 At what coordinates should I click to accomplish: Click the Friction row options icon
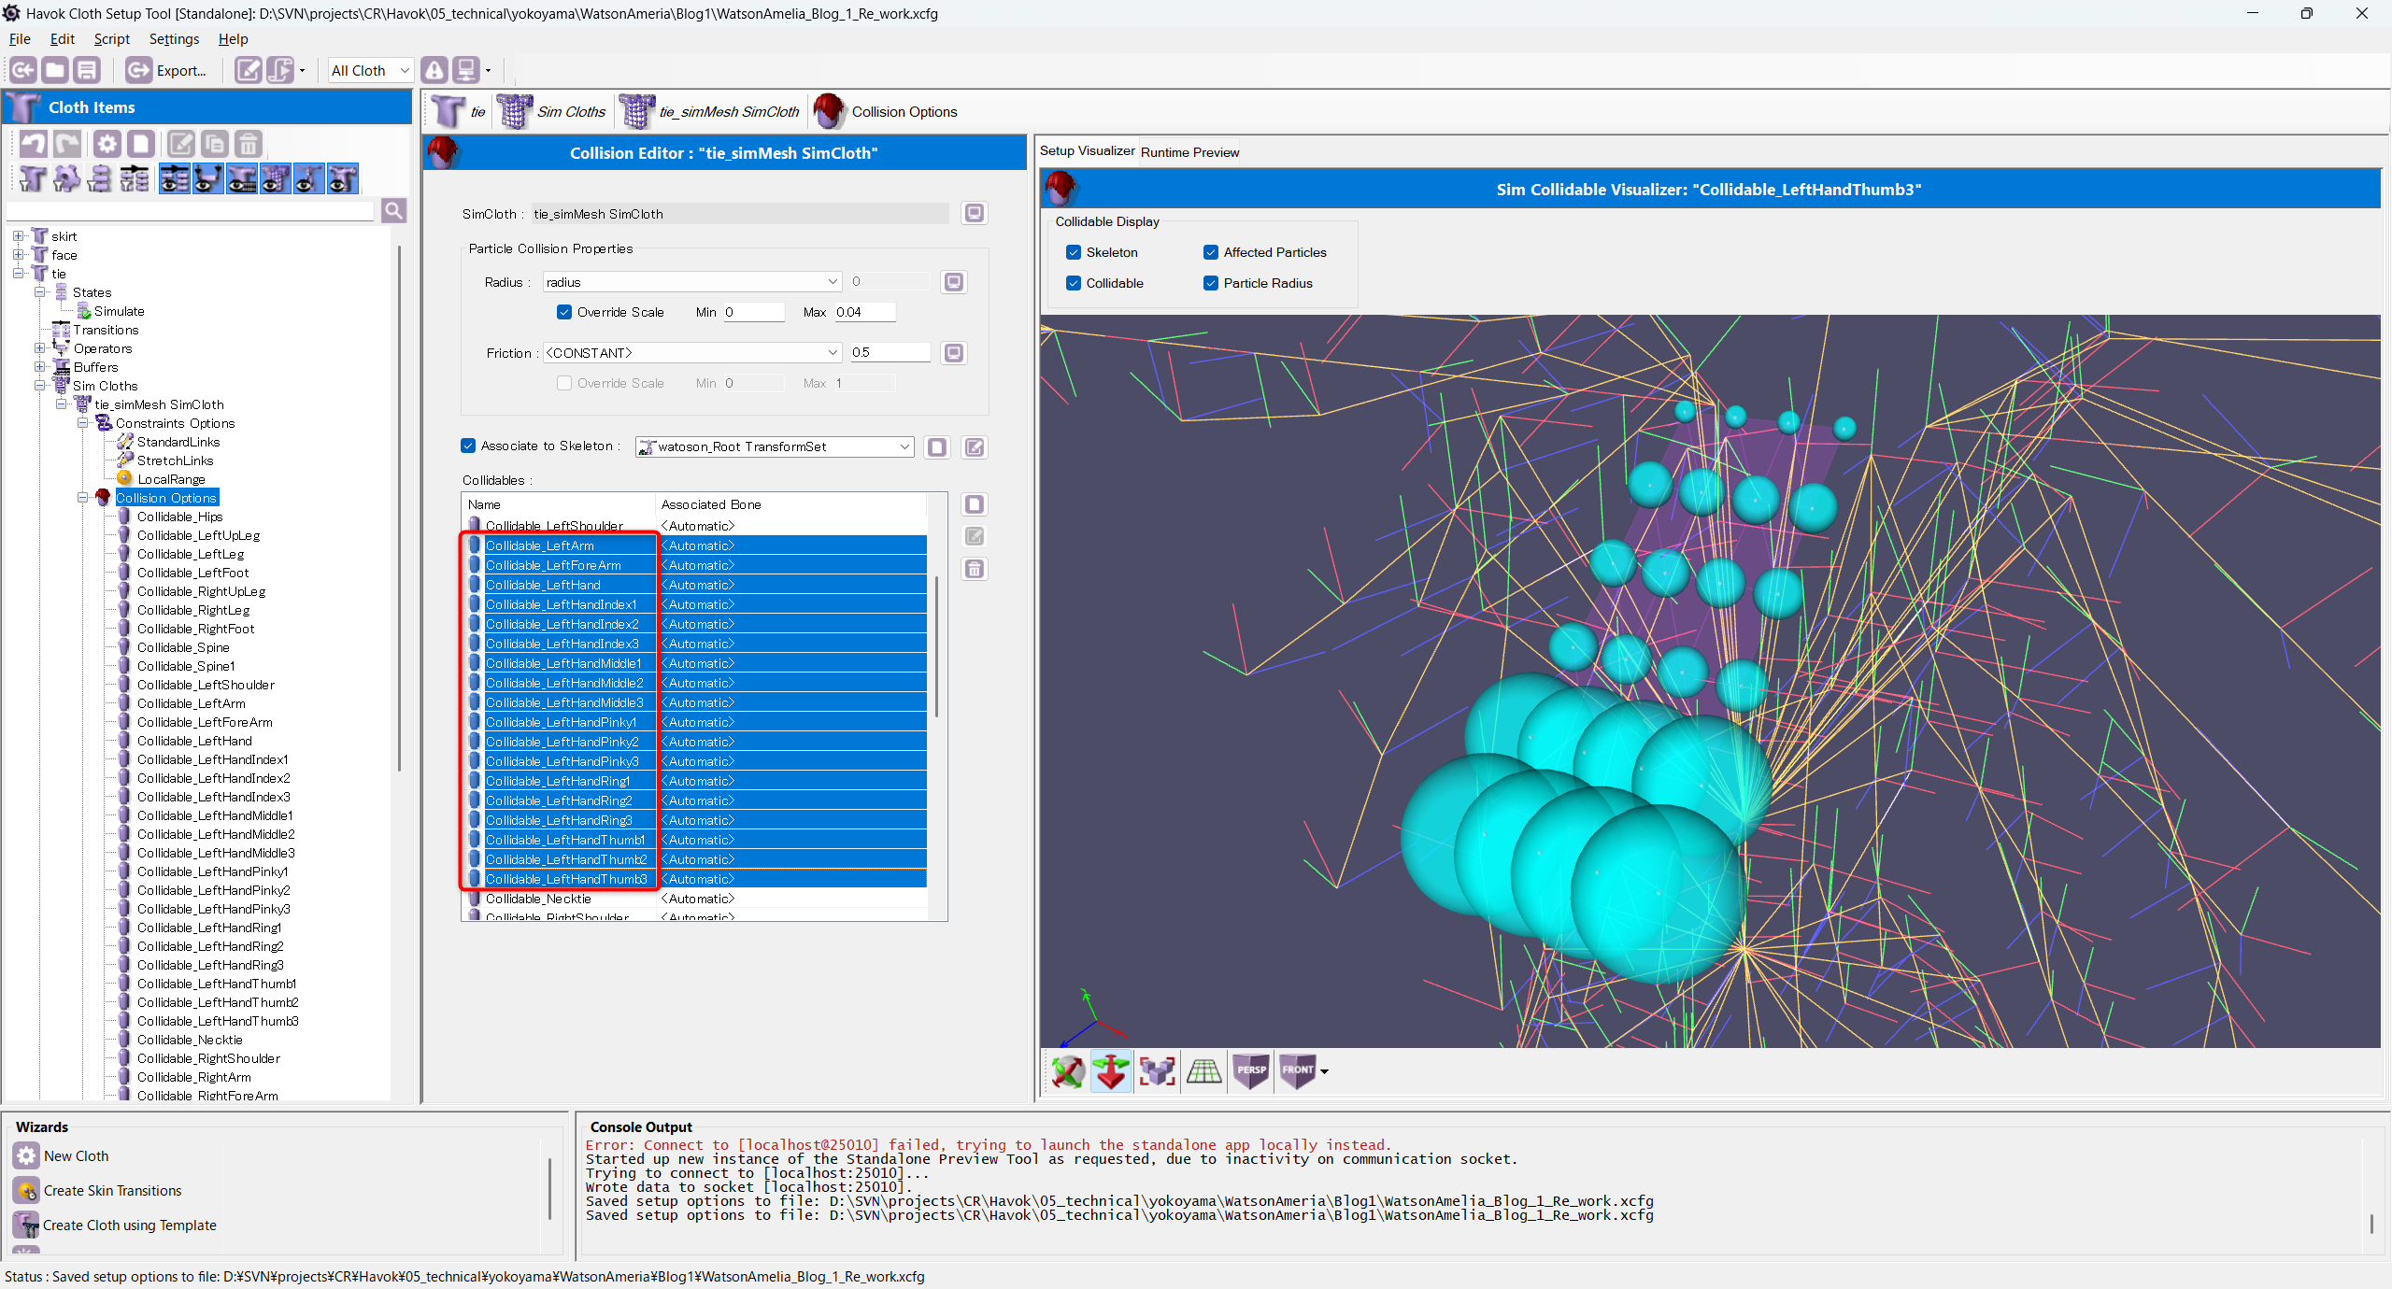[953, 353]
